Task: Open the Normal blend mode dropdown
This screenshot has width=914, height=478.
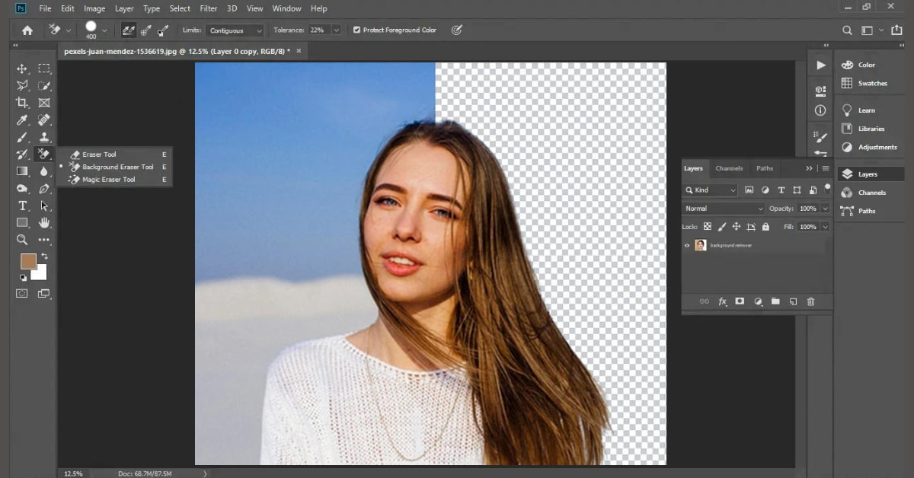Action: [x=724, y=209]
